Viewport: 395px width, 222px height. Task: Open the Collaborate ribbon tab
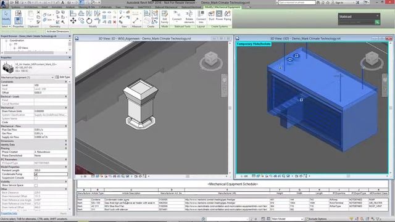[x=106, y=7]
